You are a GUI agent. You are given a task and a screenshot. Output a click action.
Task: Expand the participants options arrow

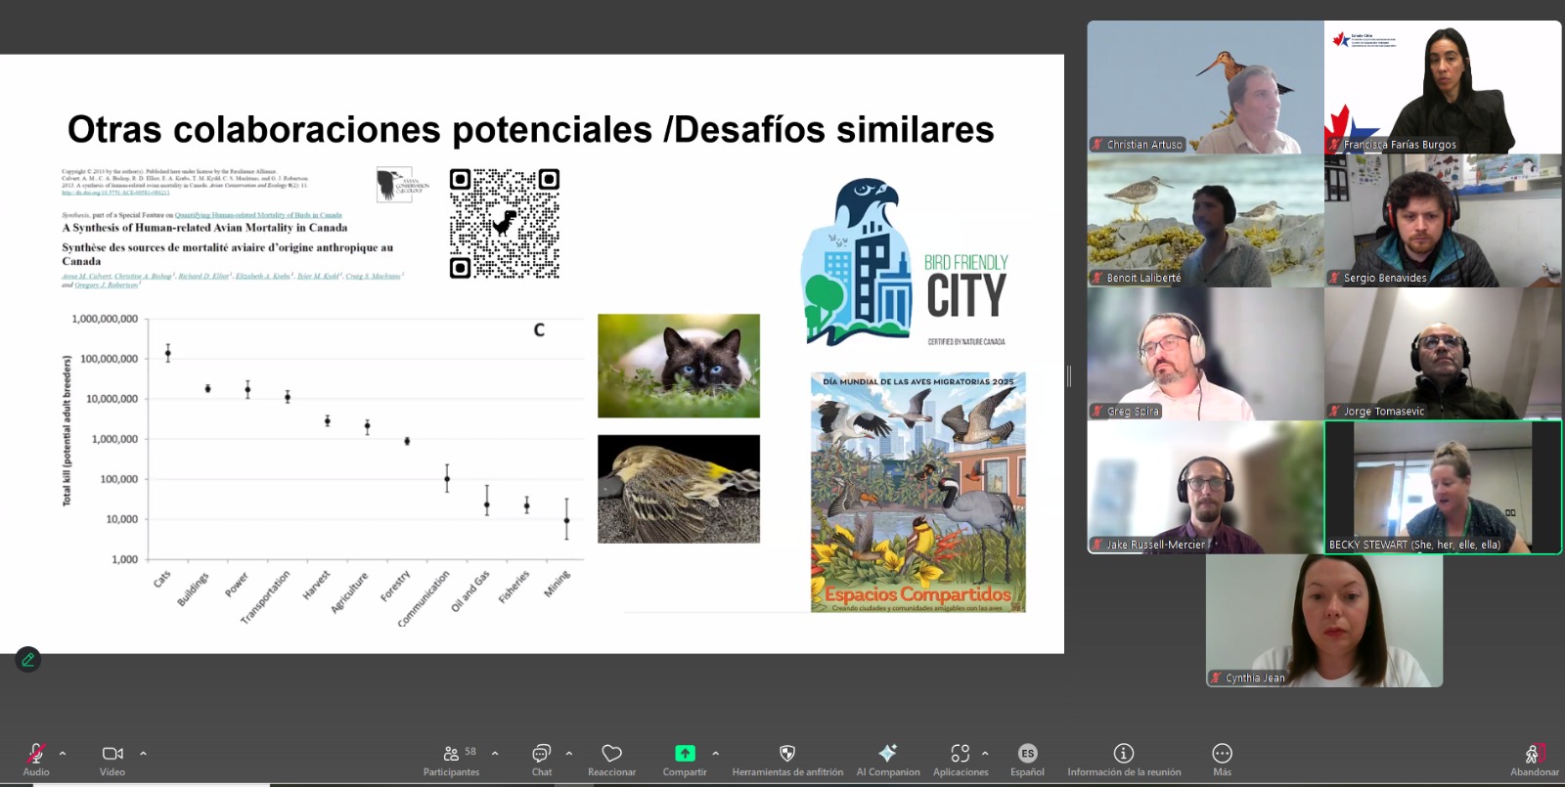pyautogui.click(x=495, y=754)
